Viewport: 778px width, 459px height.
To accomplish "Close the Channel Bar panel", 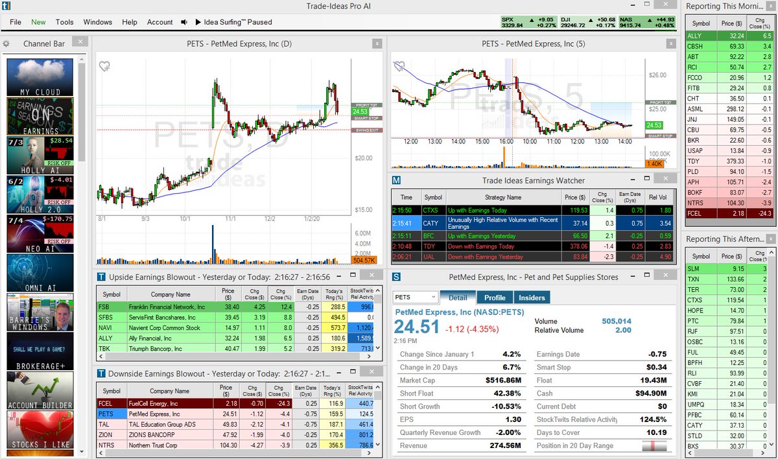I will point(79,41).
